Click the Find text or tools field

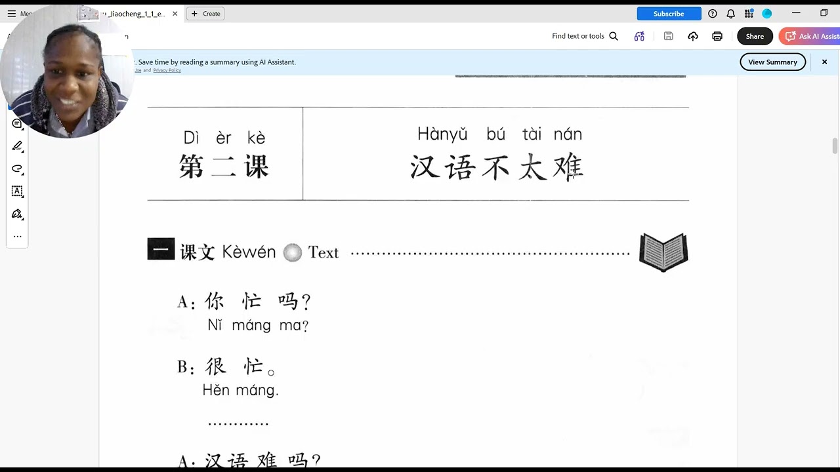(x=585, y=36)
